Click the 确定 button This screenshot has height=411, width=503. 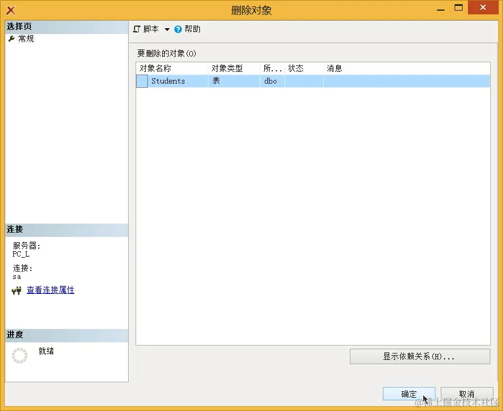(409, 394)
